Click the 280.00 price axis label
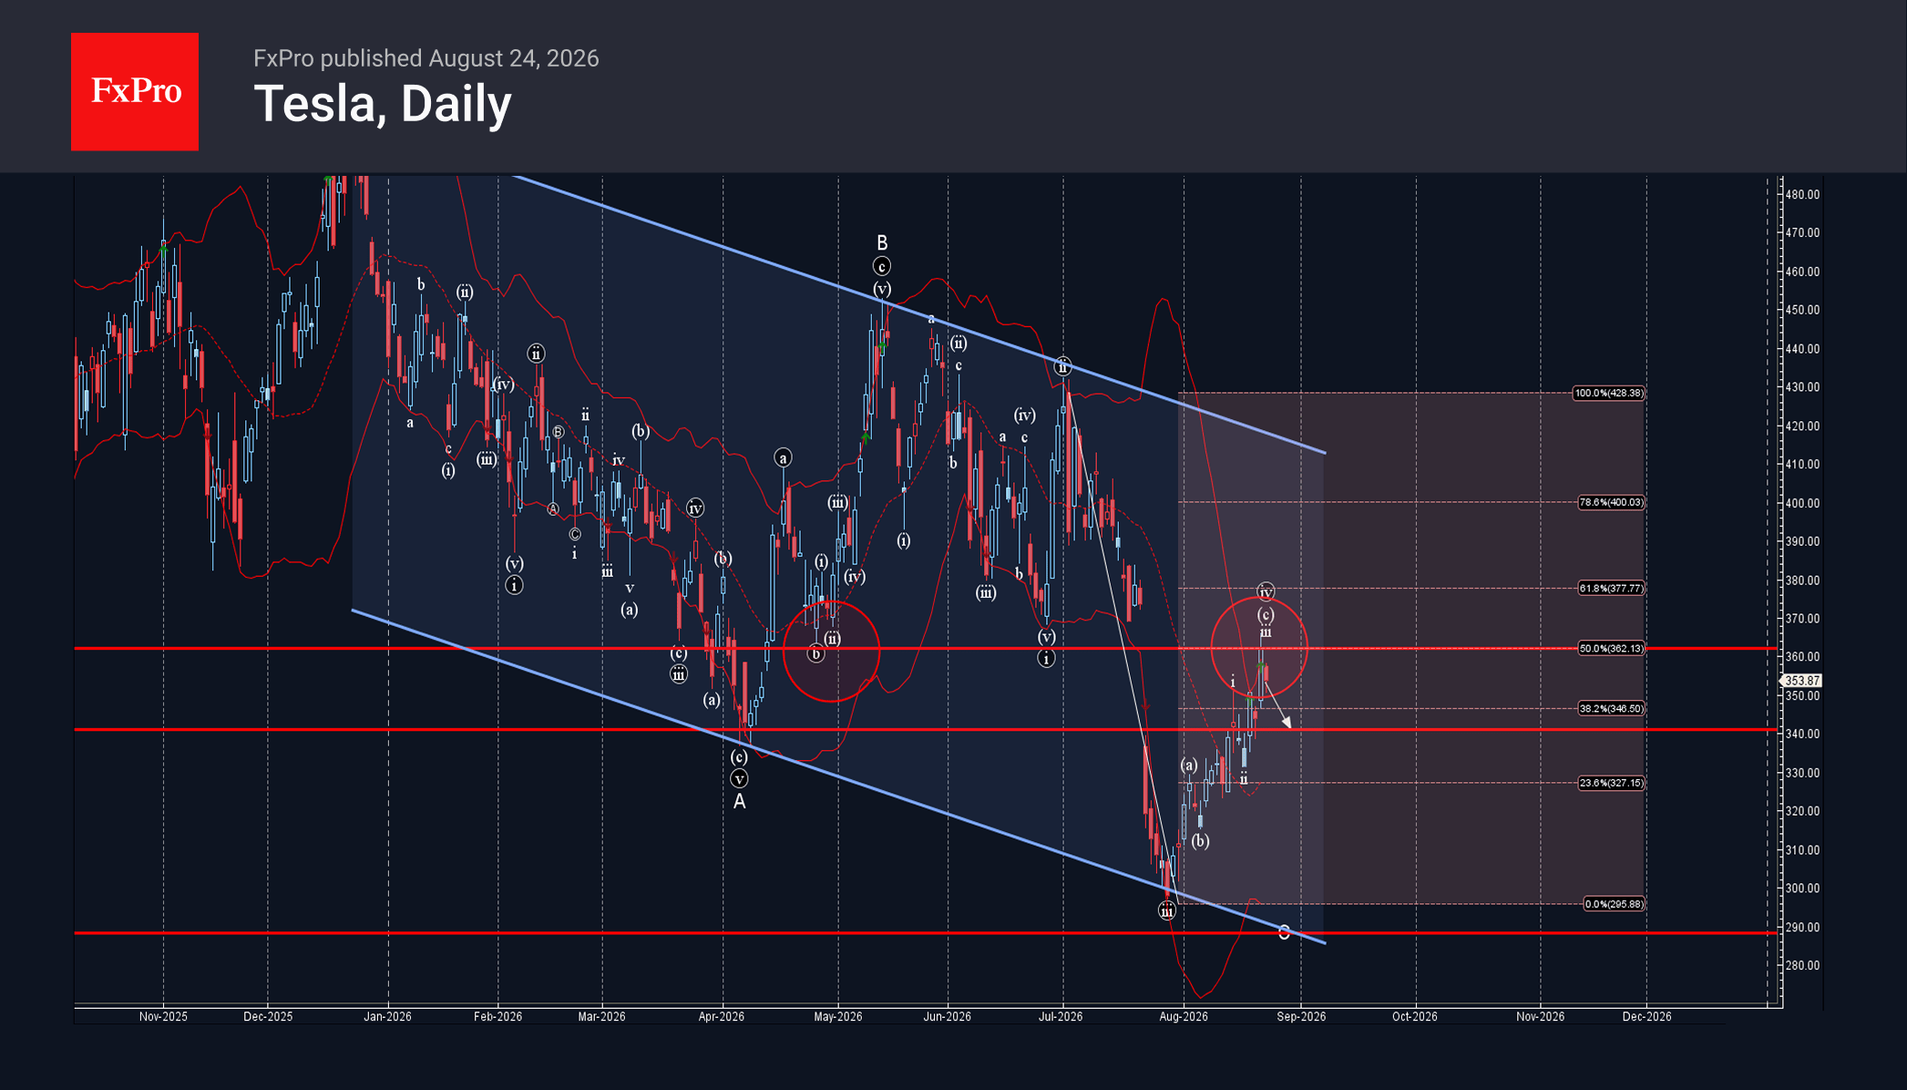Image resolution: width=1907 pixels, height=1090 pixels. (x=1802, y=966)
